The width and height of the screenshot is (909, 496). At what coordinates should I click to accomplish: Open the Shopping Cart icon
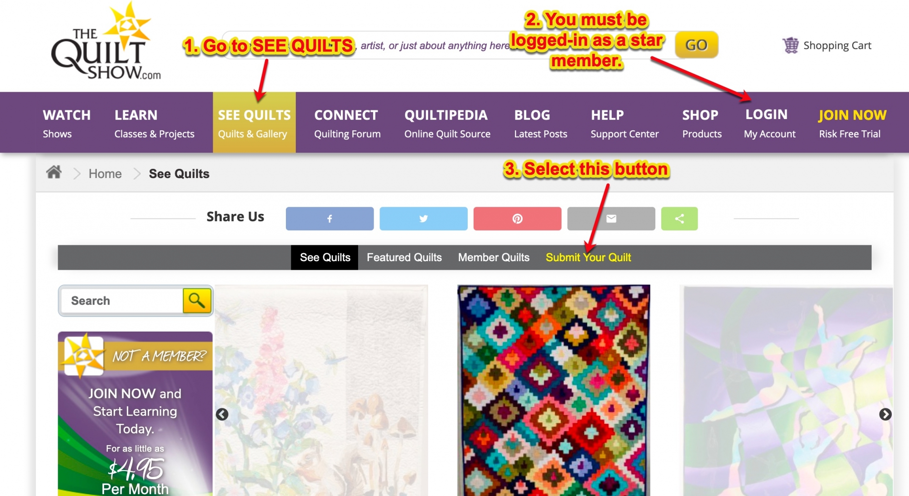(x=790, y=45)
